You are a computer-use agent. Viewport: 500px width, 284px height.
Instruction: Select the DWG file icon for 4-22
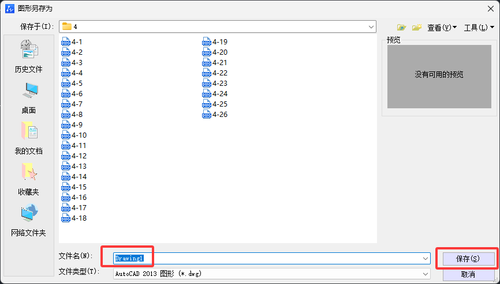click(x=207, y=73)
